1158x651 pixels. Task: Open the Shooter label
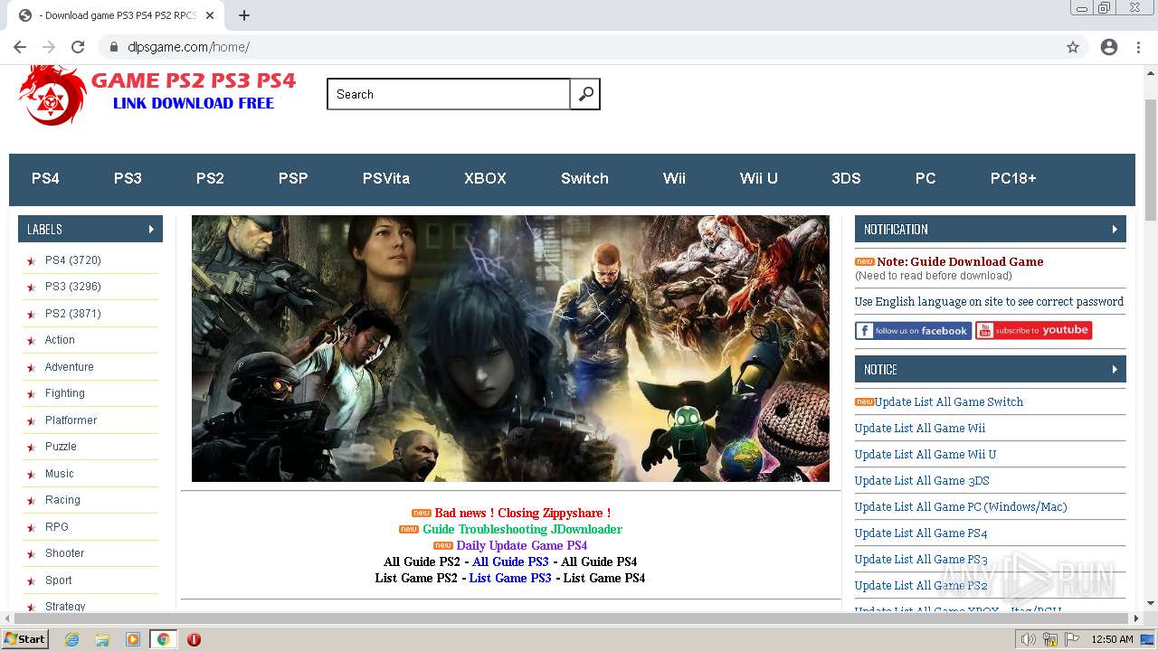[x=64, y=553]
